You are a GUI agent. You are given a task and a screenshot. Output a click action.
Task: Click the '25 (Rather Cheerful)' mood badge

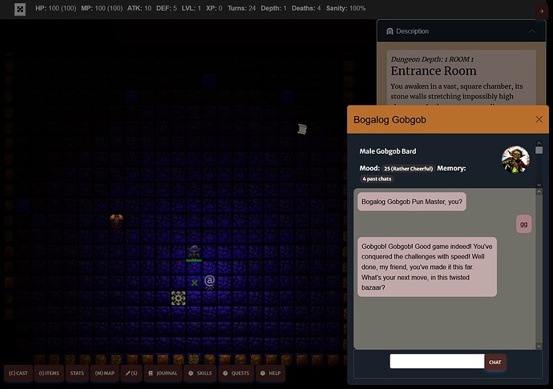click(x=409, y=168)
